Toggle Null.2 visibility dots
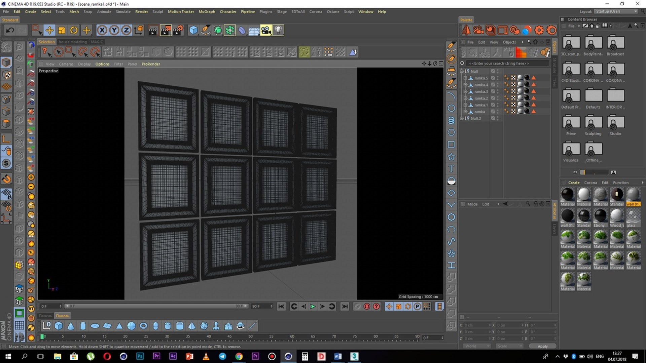This screenshot has height=363, width=646. tap(498, 118)
